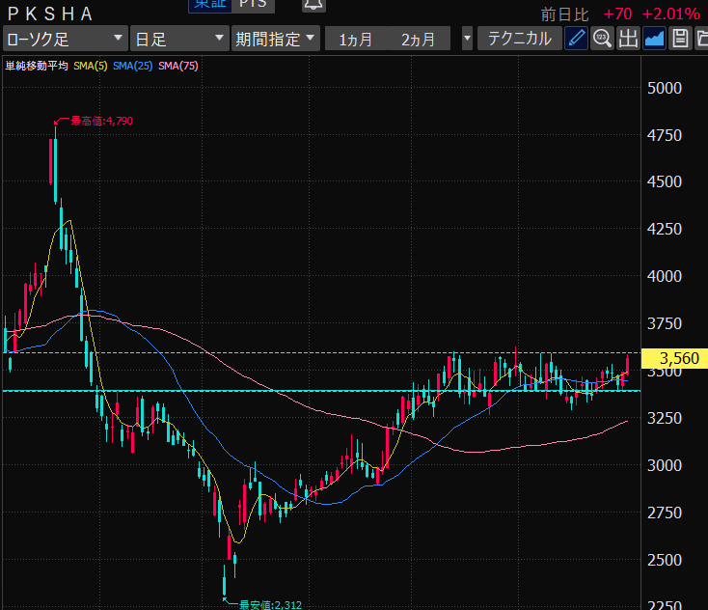Save chart settings with floppy disk icon
Image resolution: width=708 pixels, height=610 pixels.
pyautogui.click(x=680, y=39)
